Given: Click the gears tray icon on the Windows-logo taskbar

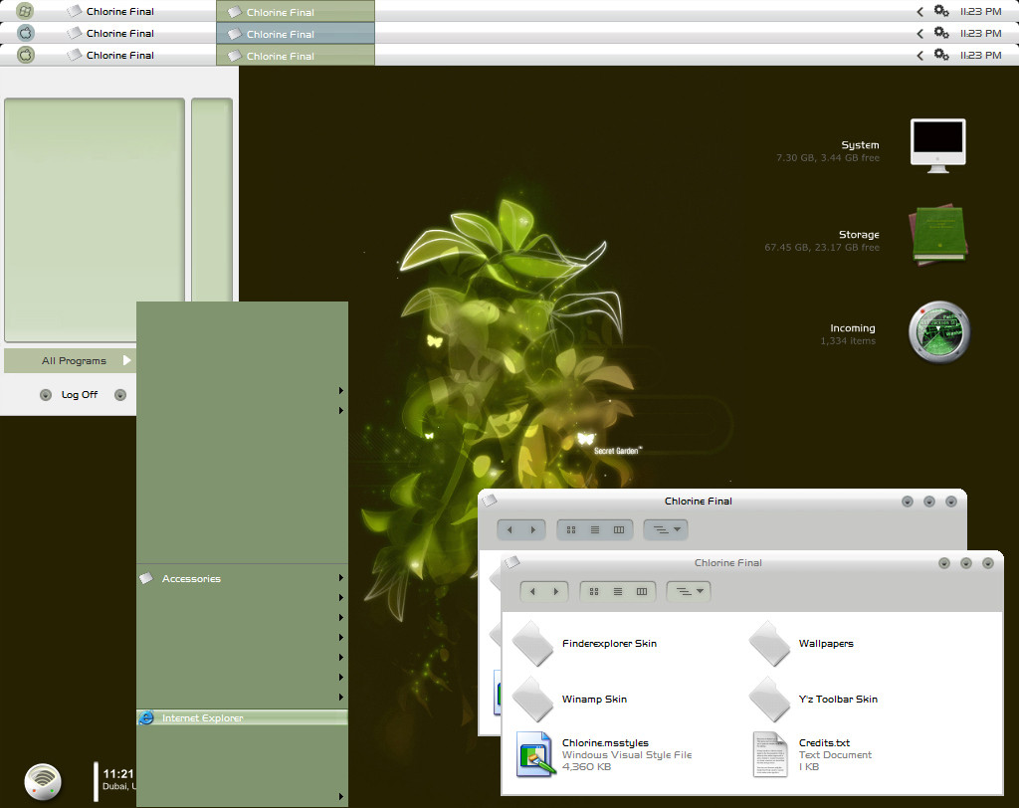Looking at the screenshot, I should click(941, 11).
